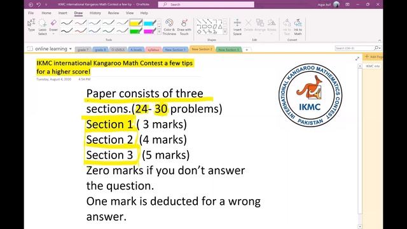The height and width of the screenshot is (229, 407).
Task: Click scrollbar down arrow on page
Action: tap(360, 226)
